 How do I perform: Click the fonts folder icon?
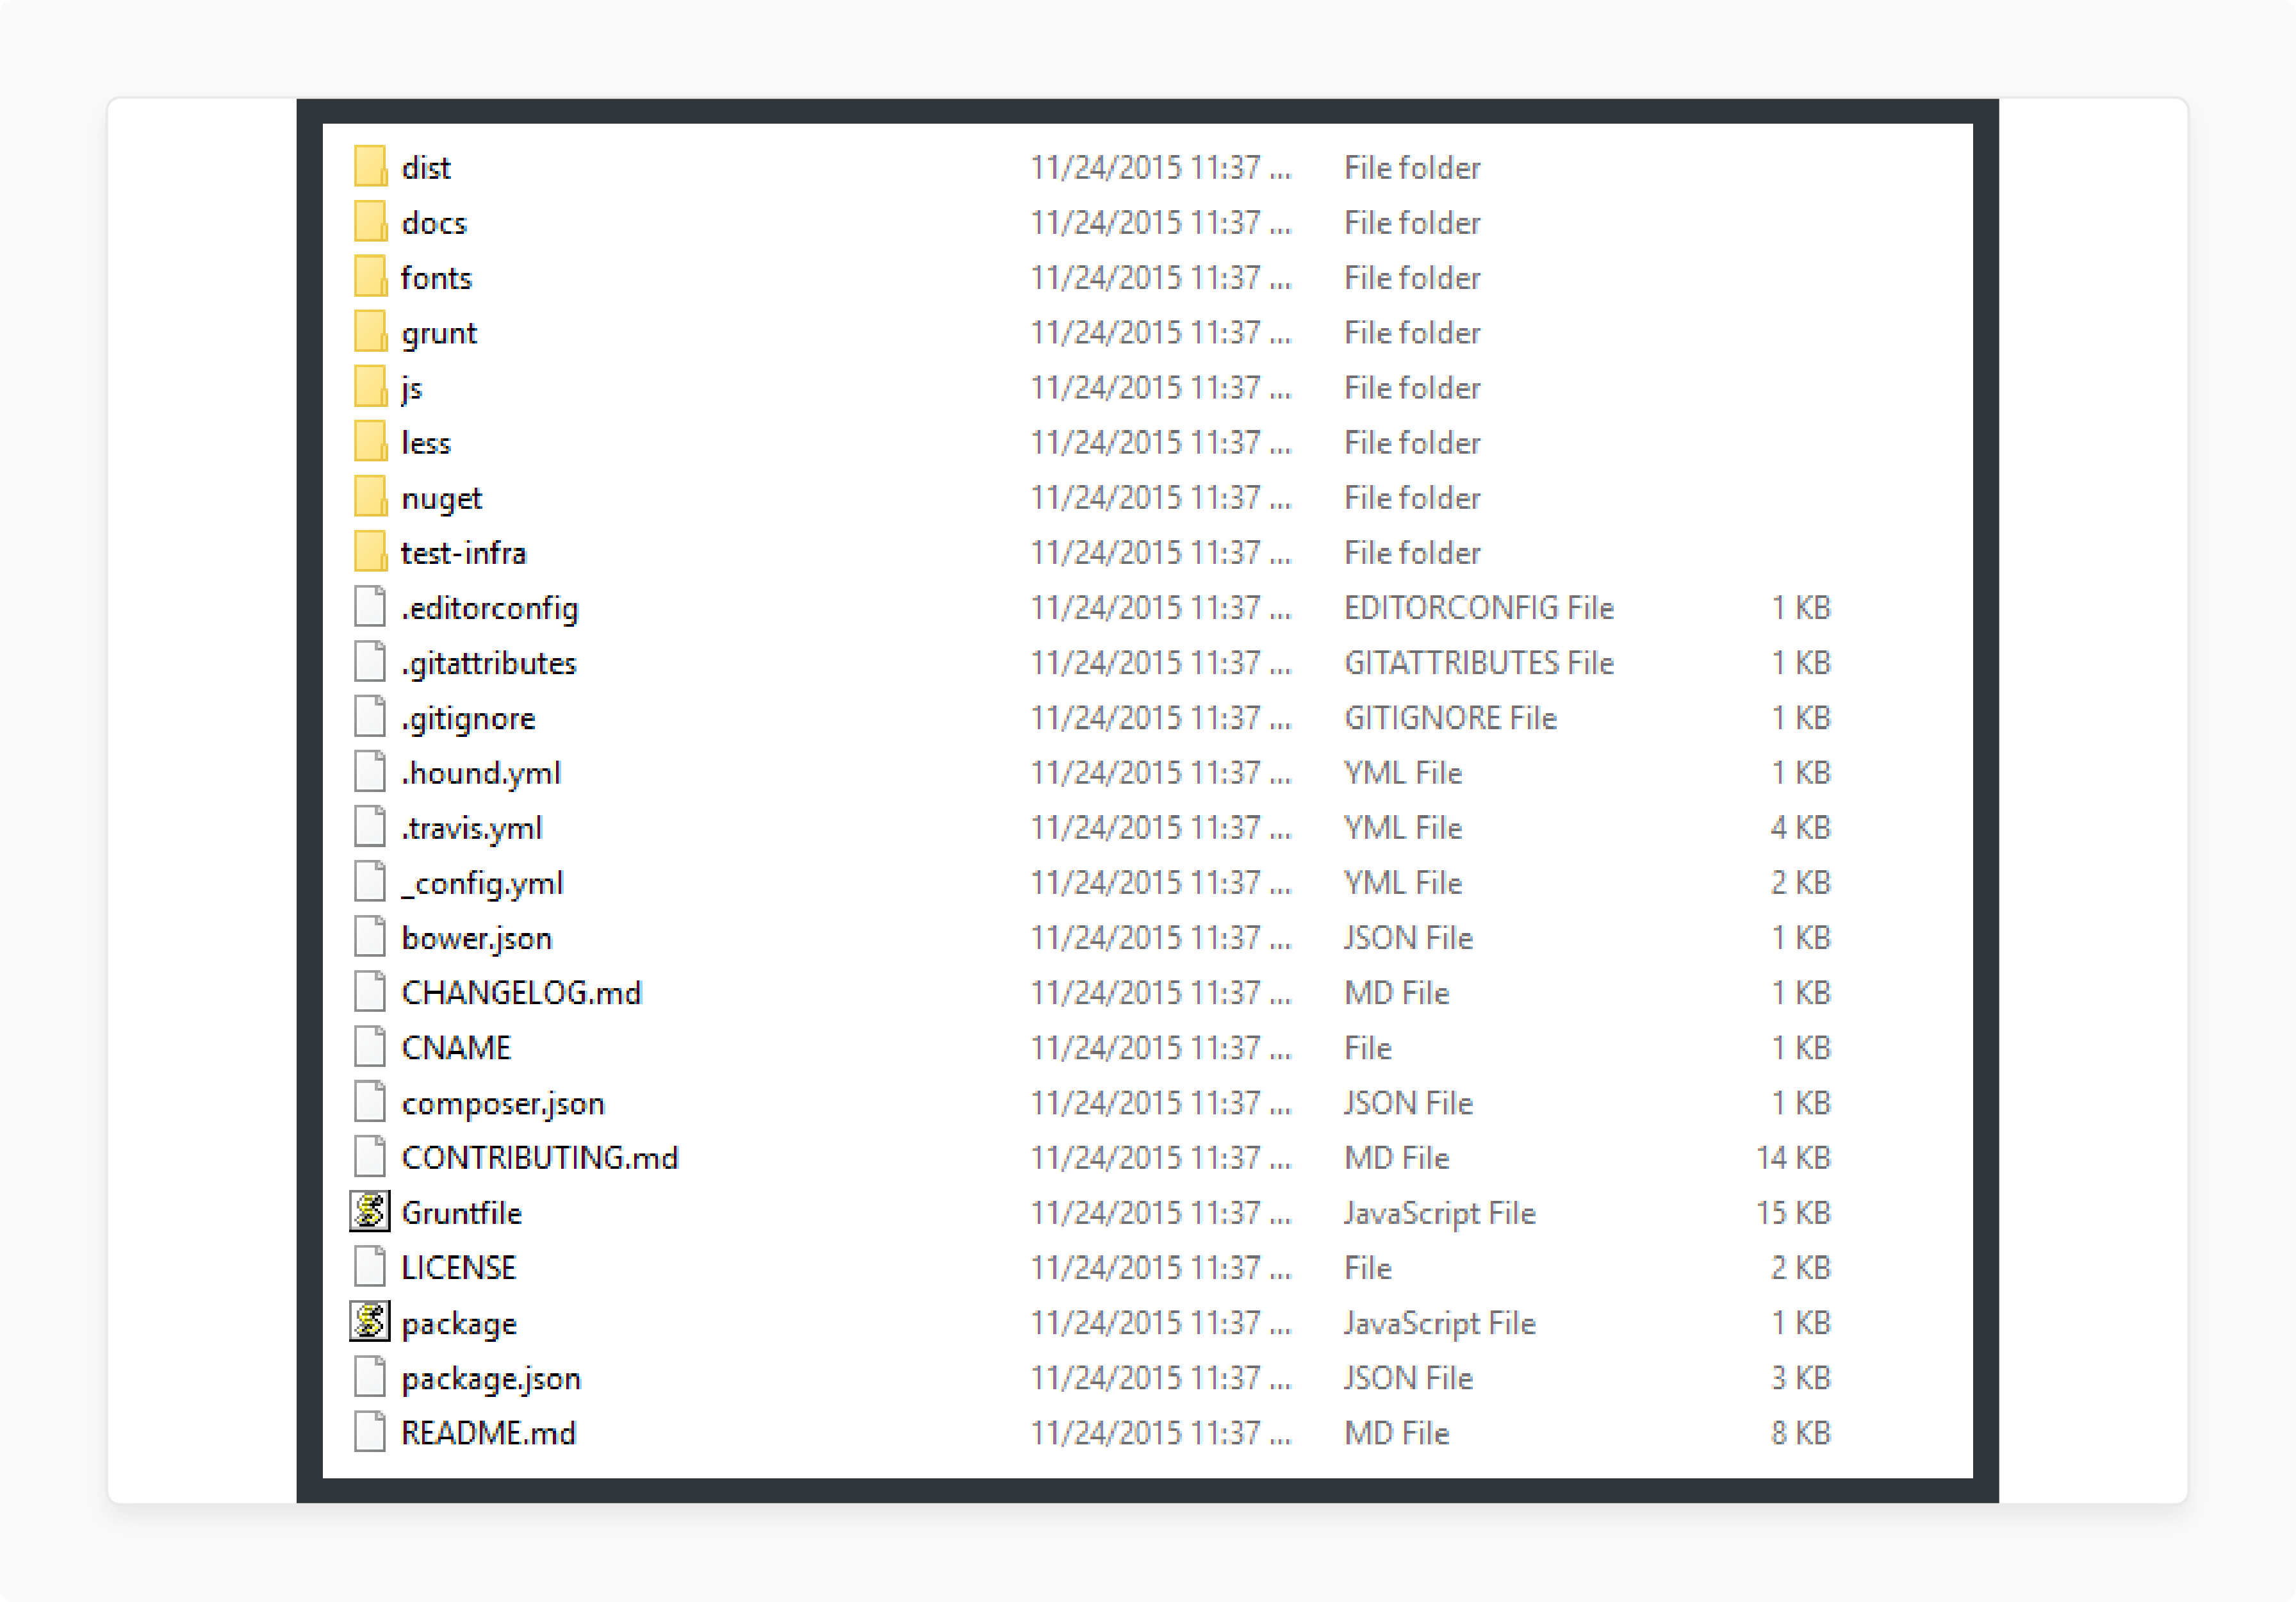click(370, 276)
